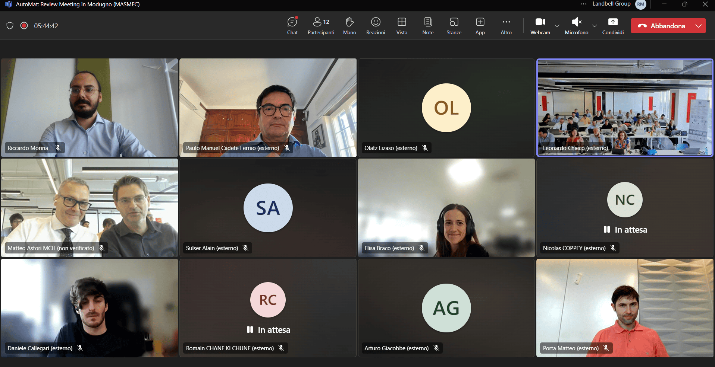
Task: Open the Reazioni menu
Action: (x=376, y=26)
